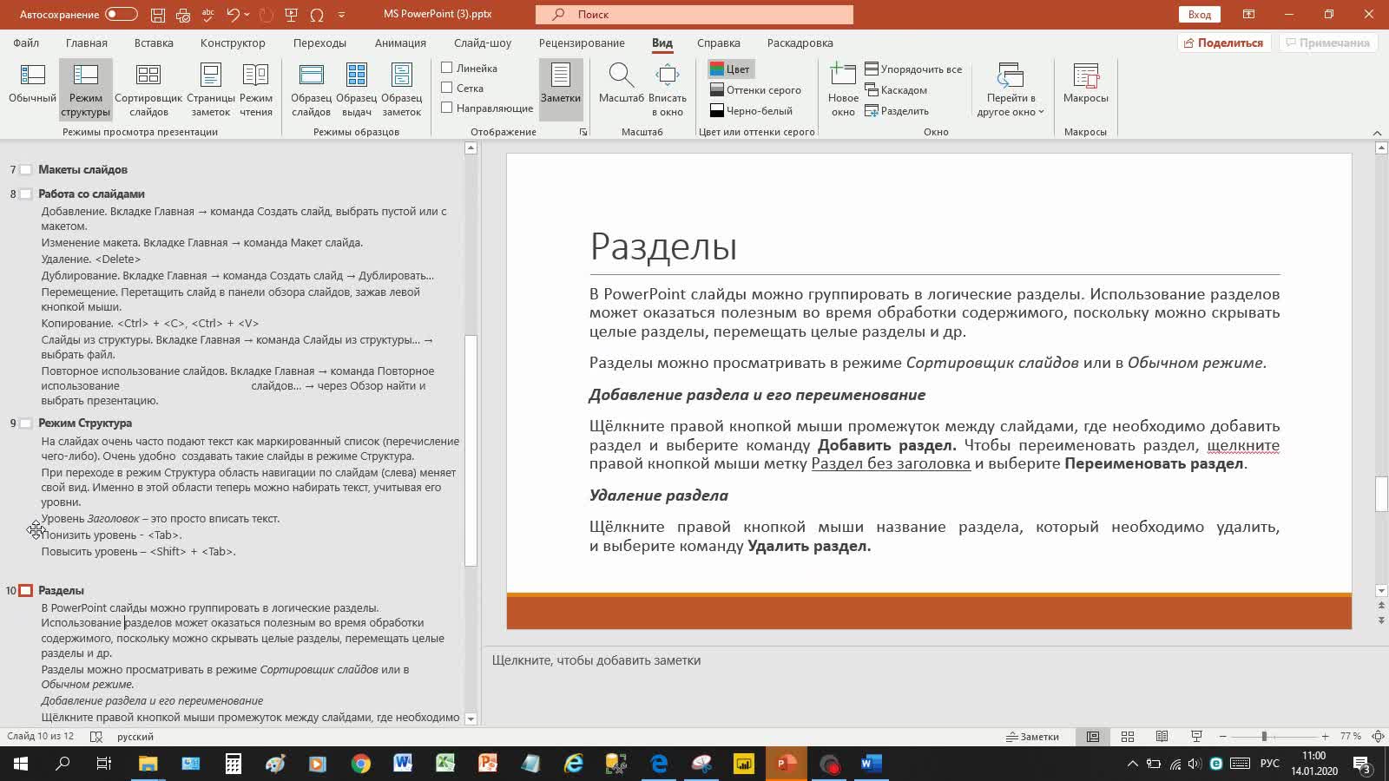The image size is (1389, 781).
Task: Select Color (Цвет) mode
Action: pyautogui.click(x=730, y=69)
